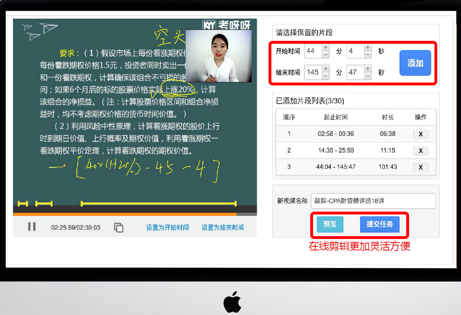Submit with the 提交任务 button
The width and height of the screenshot is (461, 315).
pos(380,224)
